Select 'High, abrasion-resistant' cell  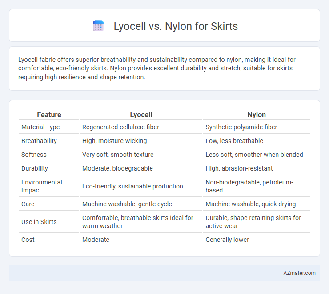pos(239,168)
